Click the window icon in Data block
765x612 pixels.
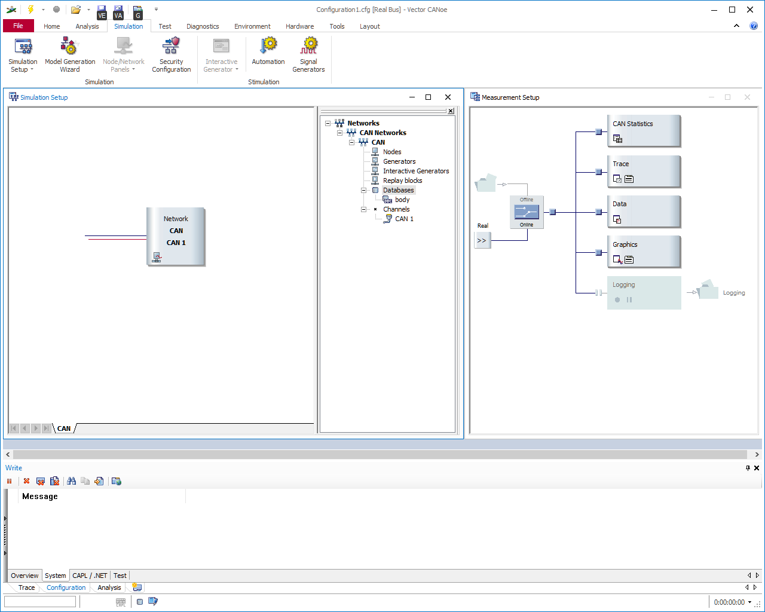[617, 219]
